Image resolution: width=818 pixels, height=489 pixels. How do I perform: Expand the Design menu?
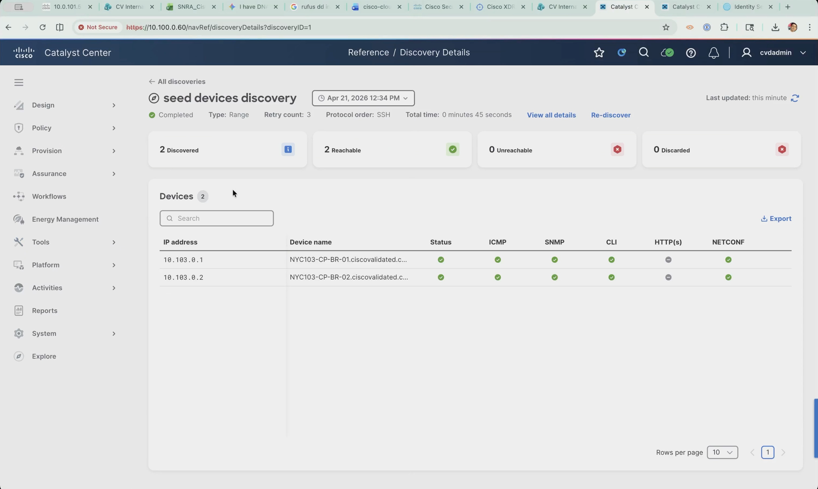(65, 105)
